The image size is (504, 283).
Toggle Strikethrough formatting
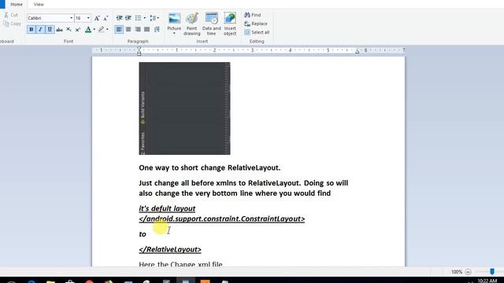pos(59,30)
